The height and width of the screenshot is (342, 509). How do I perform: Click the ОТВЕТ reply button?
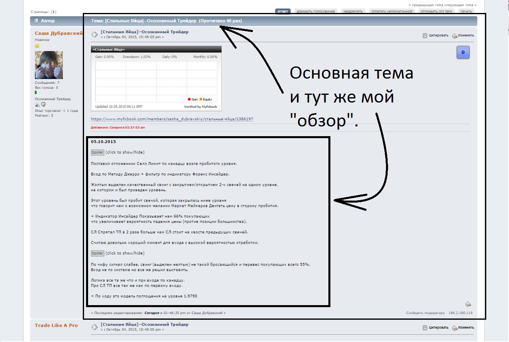pyautogui.click(x=283, y=11)
